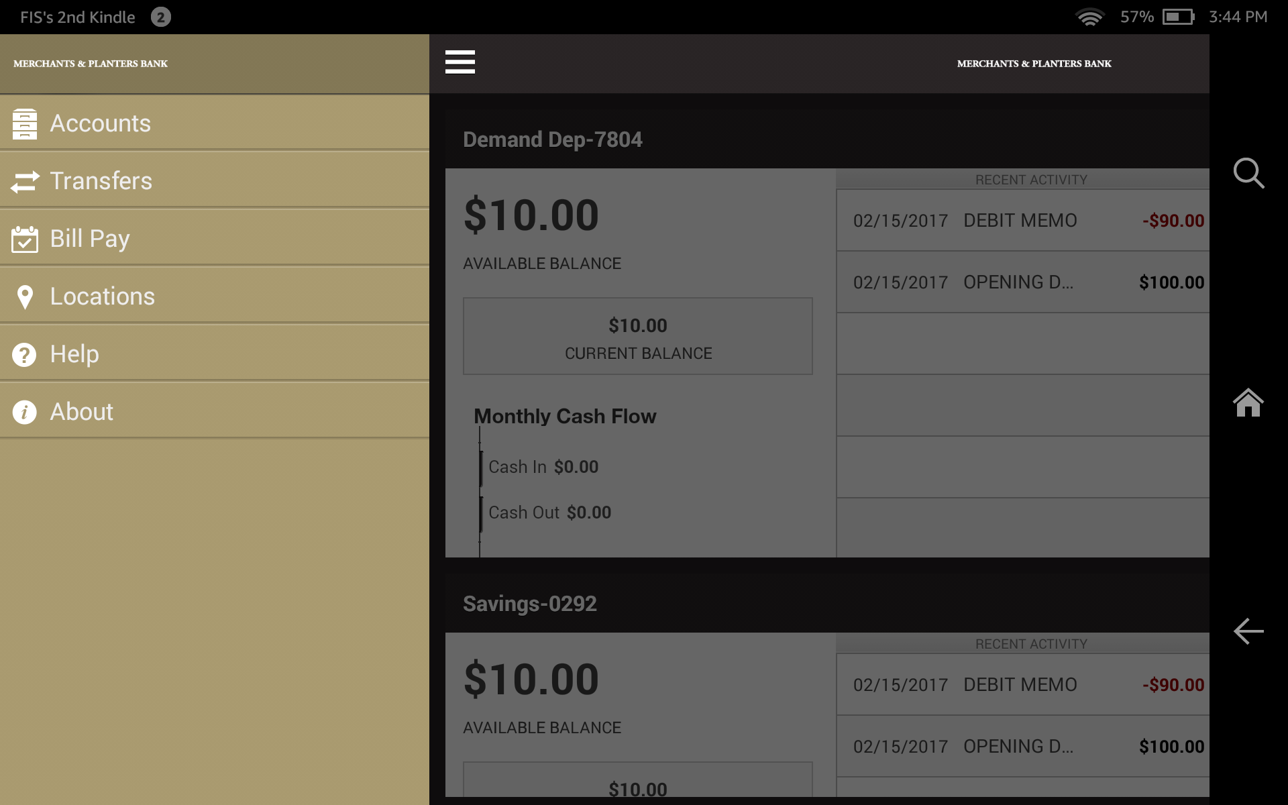Viewport: 1288px width, 805px height.
Task: Open Bill Pay via the calendar icon
Action: (25, 238)
